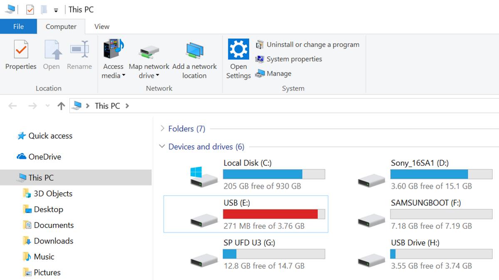Click This PC in the breadcrumb bar
499x280 pixels.
(x=106, y=106)
